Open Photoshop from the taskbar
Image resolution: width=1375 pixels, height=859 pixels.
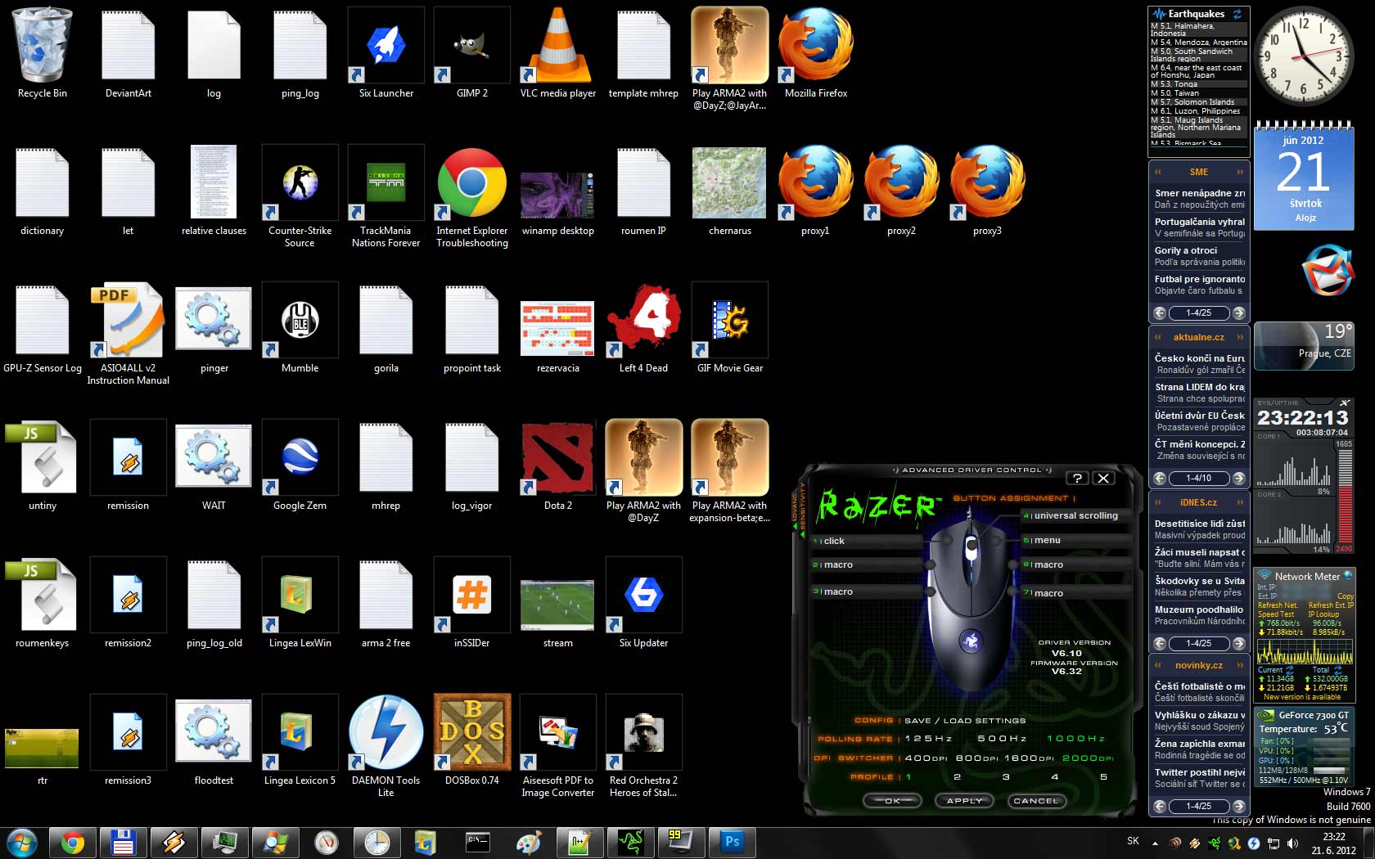click(x=732, y=842)
